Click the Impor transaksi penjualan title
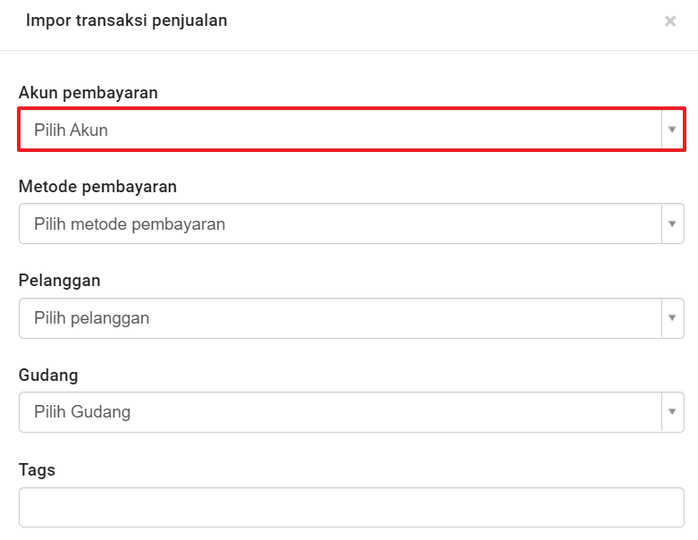The image size is (698, 540). coord(126,21)
